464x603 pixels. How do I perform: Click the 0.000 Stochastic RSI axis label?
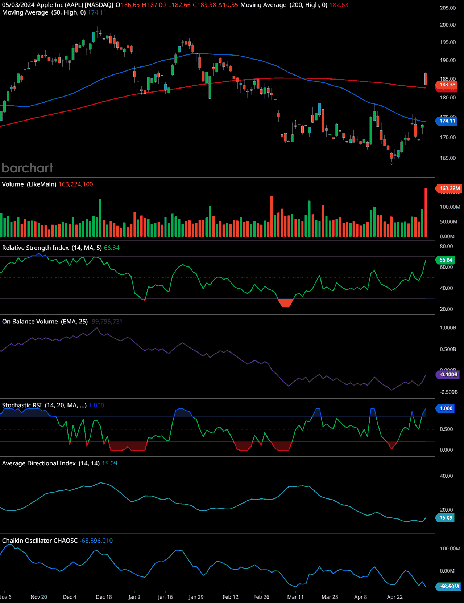pos(446,450)
